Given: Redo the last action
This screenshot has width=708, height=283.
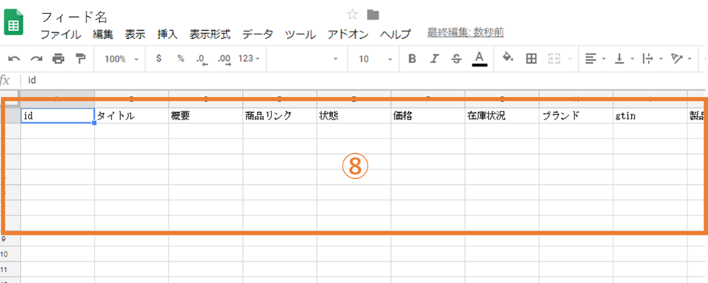Looking at the screenshot, I should coord(36,59).
